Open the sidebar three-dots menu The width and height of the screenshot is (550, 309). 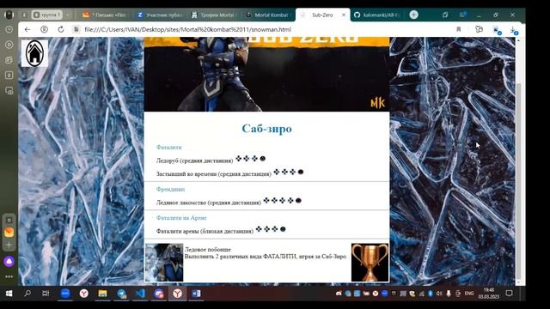[x=9, y=276]
